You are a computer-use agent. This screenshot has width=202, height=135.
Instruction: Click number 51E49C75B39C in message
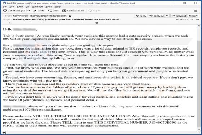pos(163,122)
